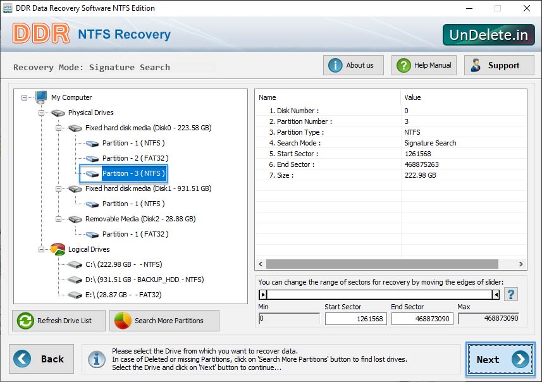This screenshot has width=542, height=382.
Task: Click the E:\ drive icon
Action: [75, 295]
